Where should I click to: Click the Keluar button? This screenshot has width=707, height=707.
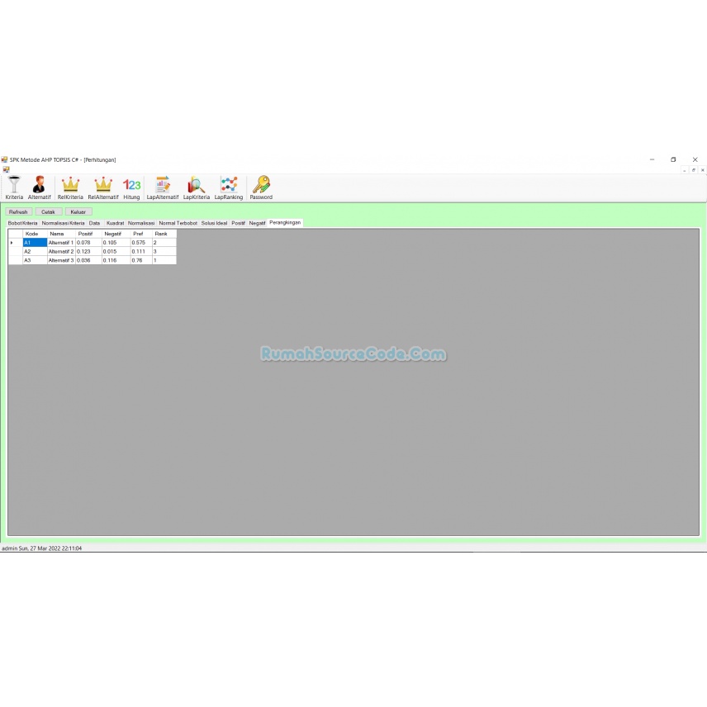click(78, 212)
